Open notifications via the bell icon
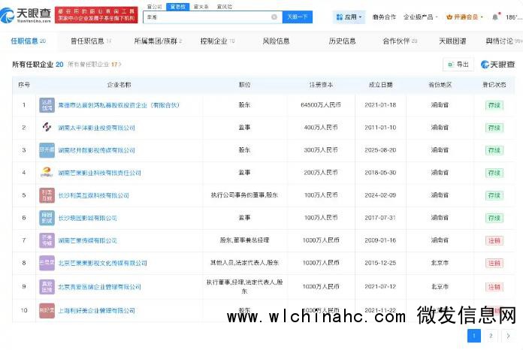This screenshot has width=523, height=350. point(495,17)
